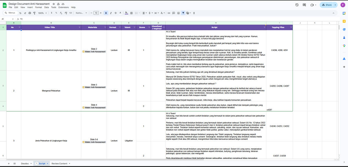Click the Share button
This screenshot has height=167, width=348.
point(327,5)
